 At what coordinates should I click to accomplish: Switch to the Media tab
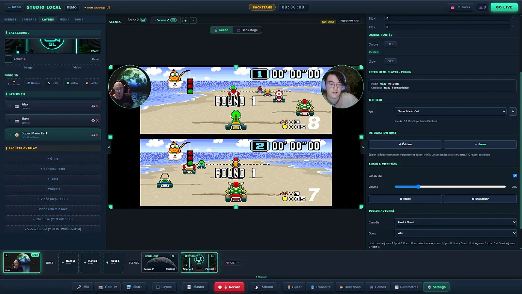click(65, 20)
